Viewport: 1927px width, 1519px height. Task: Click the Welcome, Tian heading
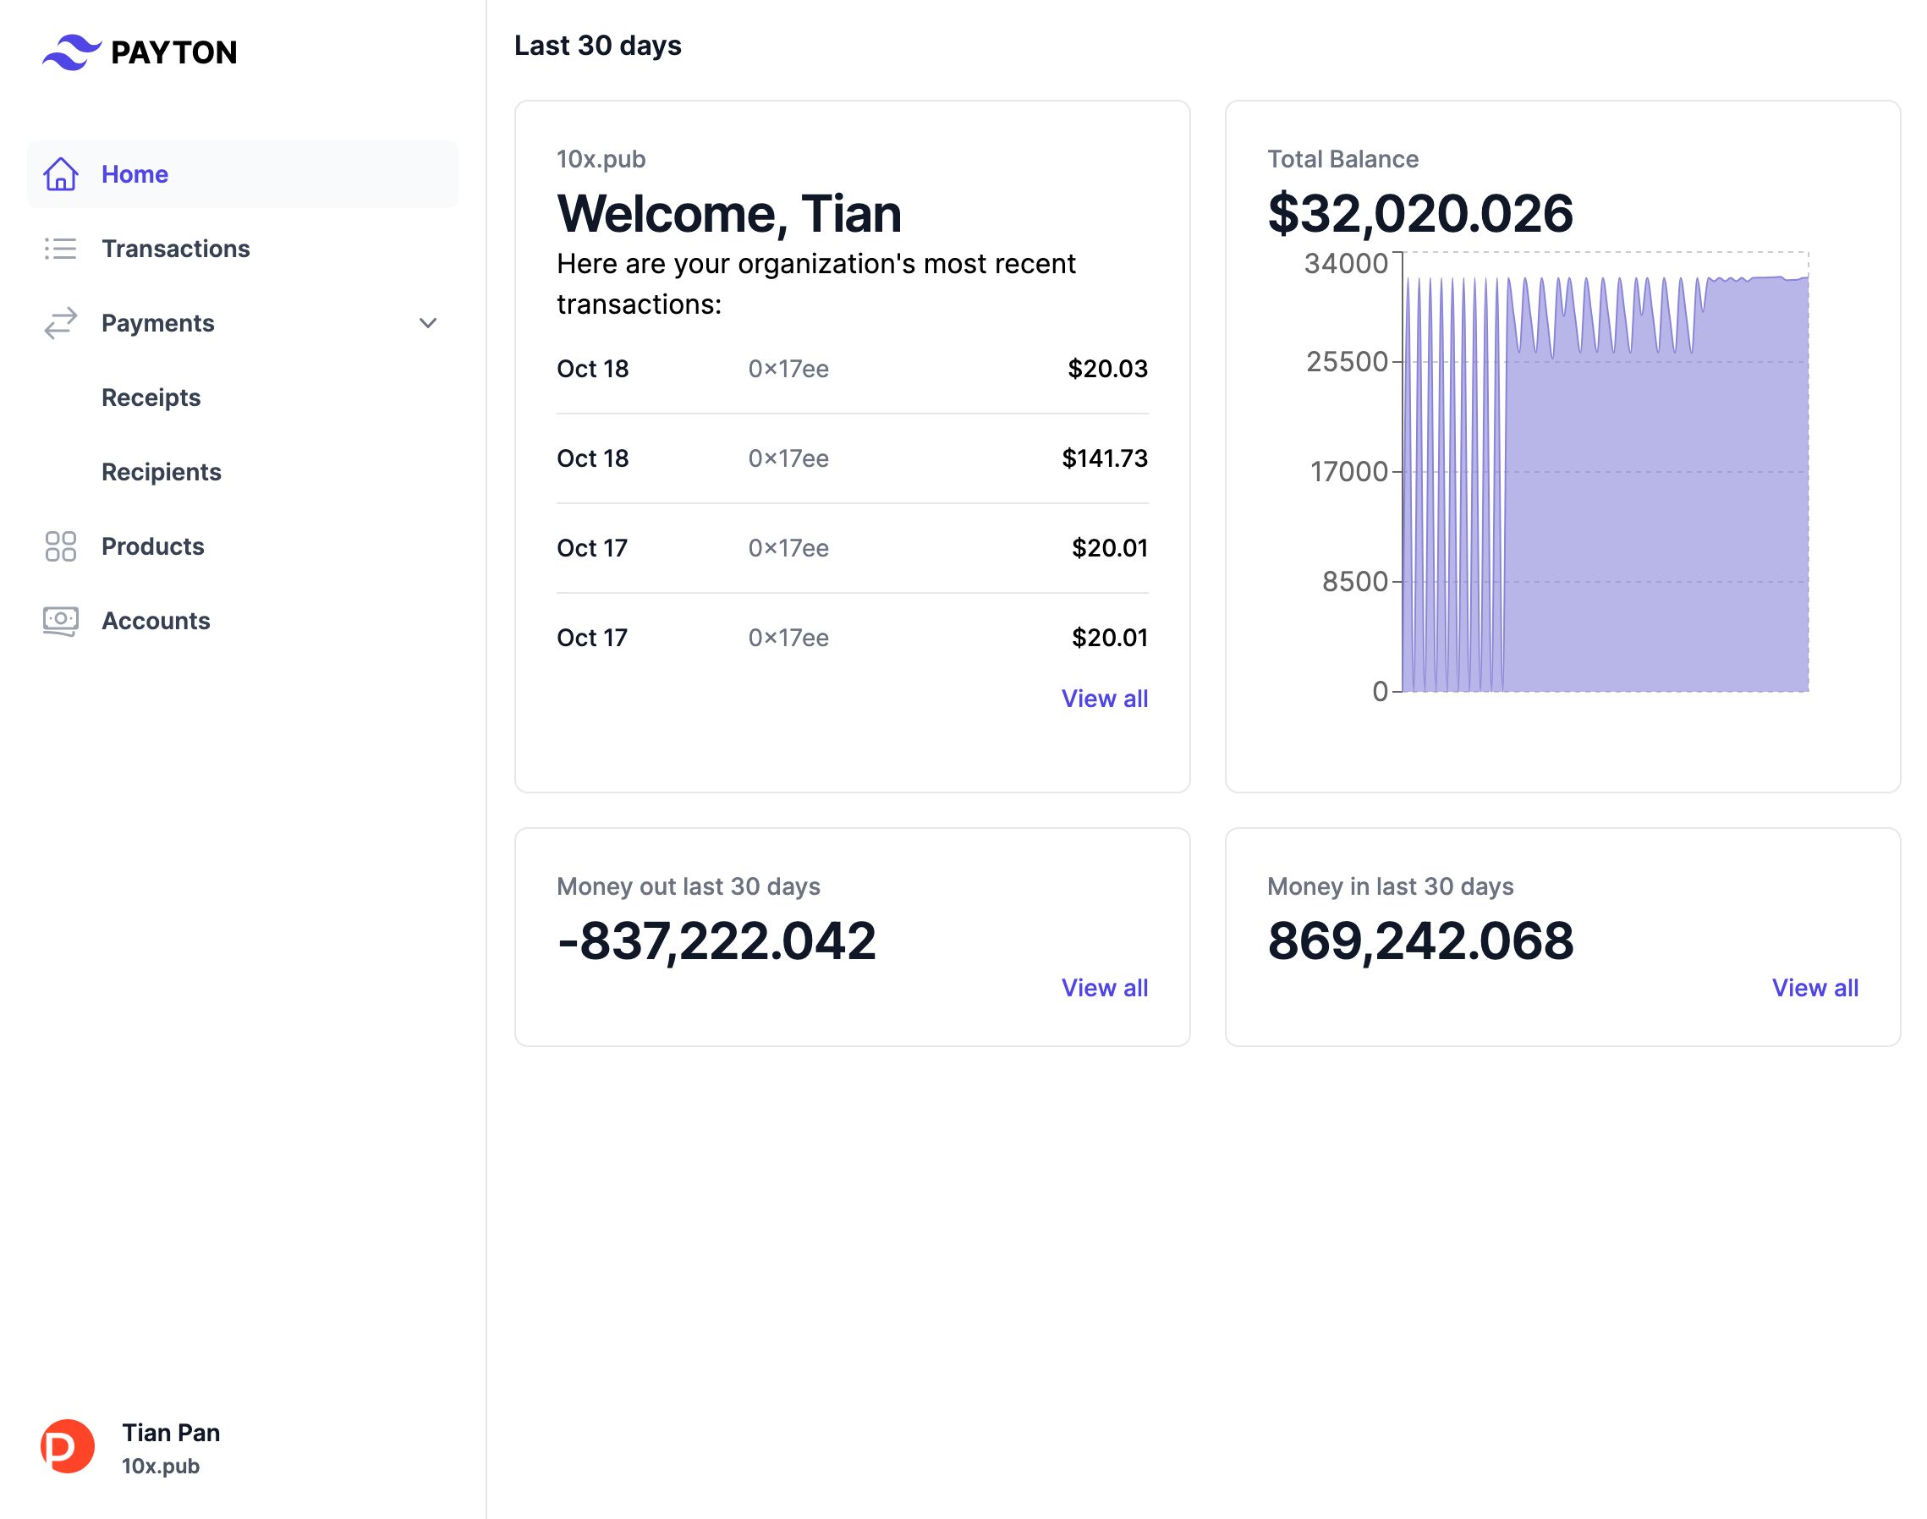tap(729, 213)
